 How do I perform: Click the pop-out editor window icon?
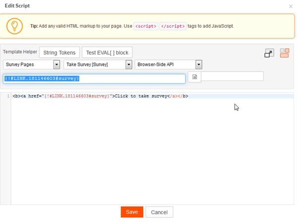click(x=269, y=53)
